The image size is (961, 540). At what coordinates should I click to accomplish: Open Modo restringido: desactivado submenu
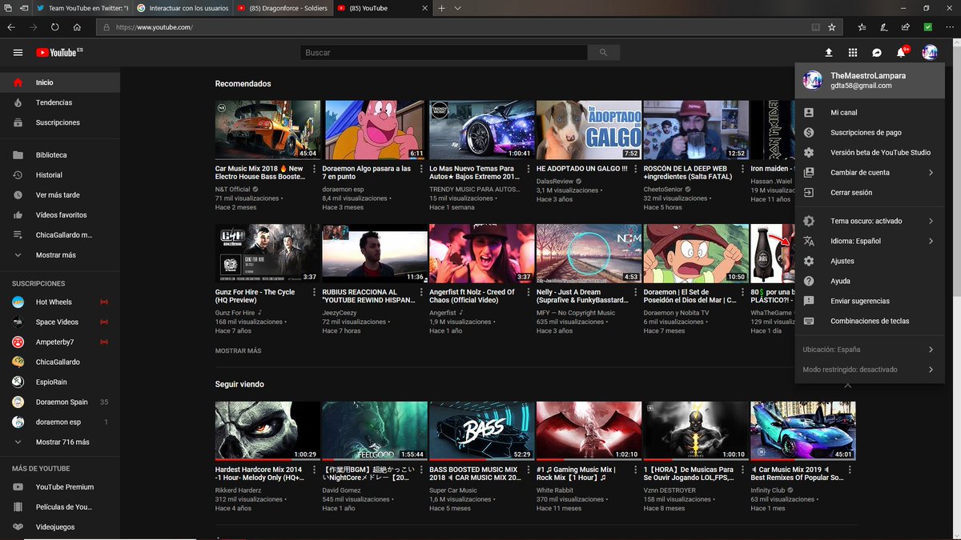(x=871, y=370)
